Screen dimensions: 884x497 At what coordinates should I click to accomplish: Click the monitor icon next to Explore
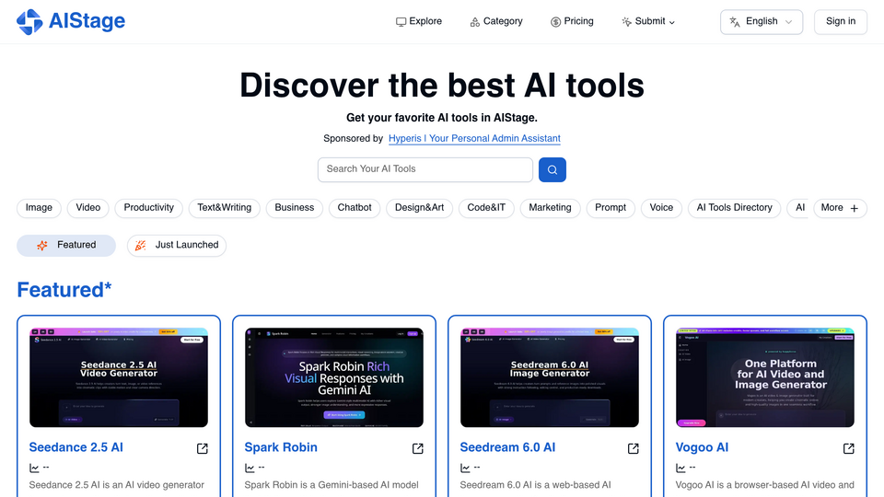pos(401,22)
